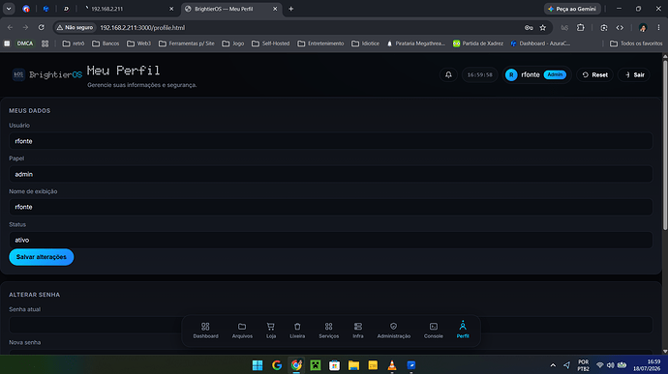Log out with the Sair button
The height and width of the screenshot is (374, 668).
634,74
